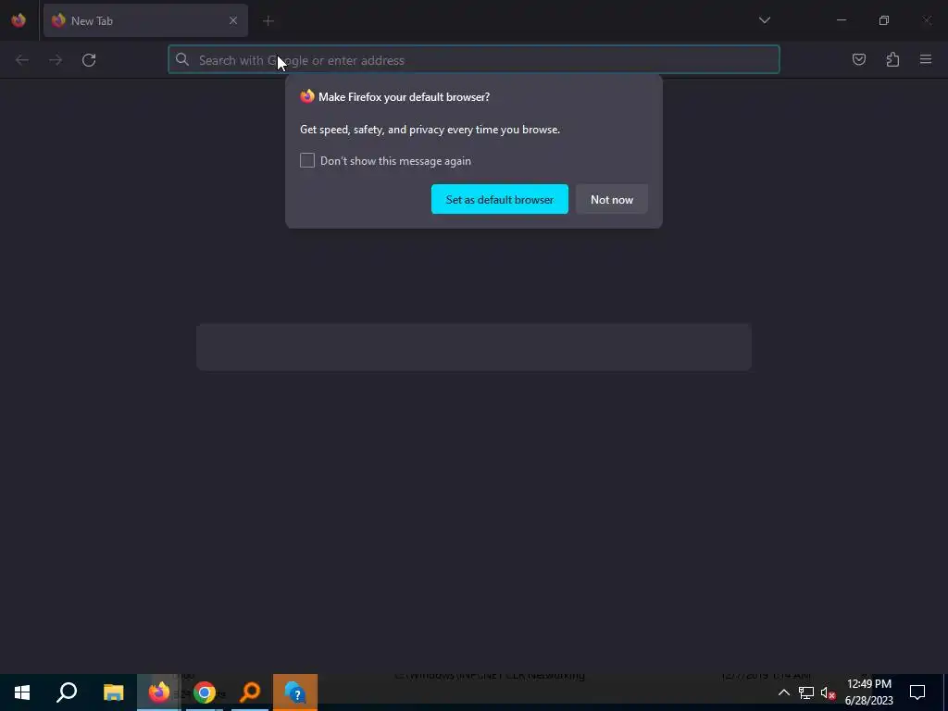Minimize the Firefox window

(x=841, y=20)
